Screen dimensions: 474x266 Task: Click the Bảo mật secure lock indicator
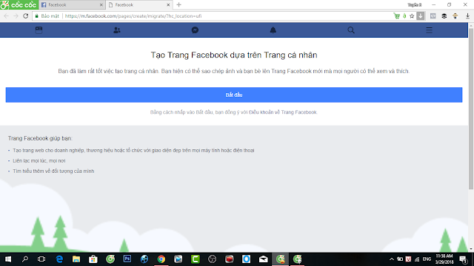47,16
